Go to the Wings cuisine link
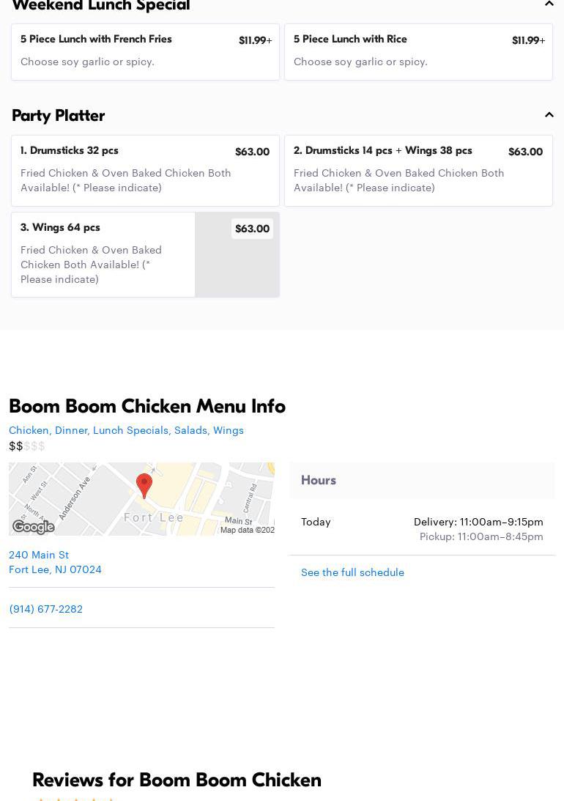 pyautogui.click(x=229, y=430)
